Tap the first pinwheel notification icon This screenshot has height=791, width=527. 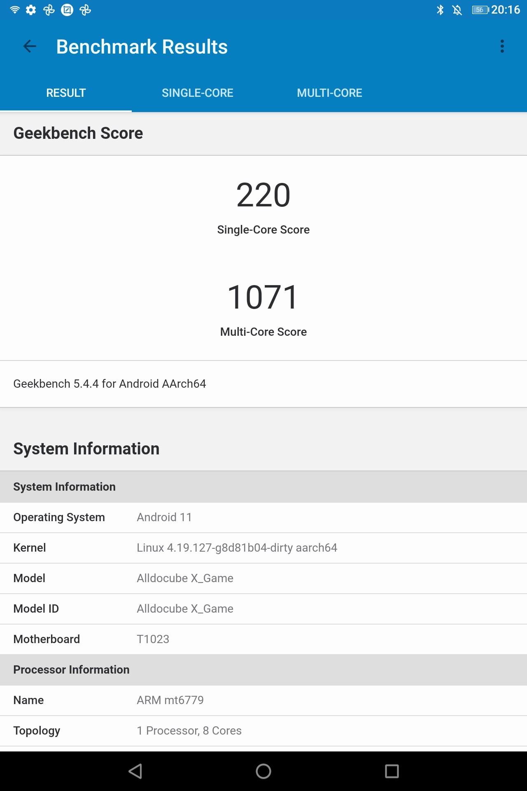click(49, 10)
